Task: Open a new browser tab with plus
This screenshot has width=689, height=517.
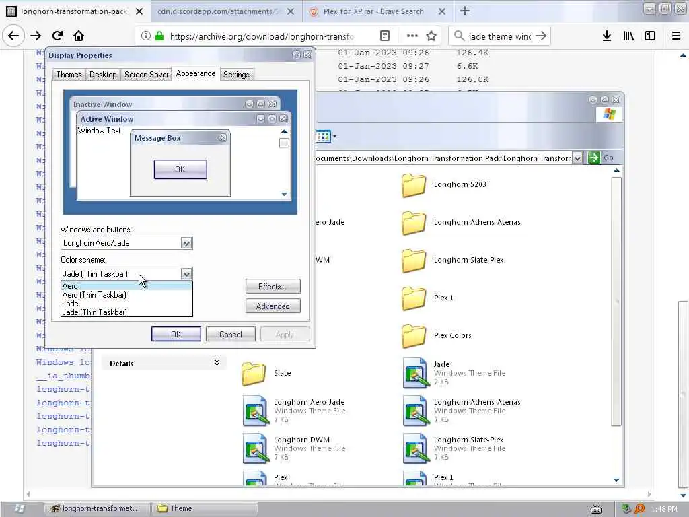Action: click(464, 11)
